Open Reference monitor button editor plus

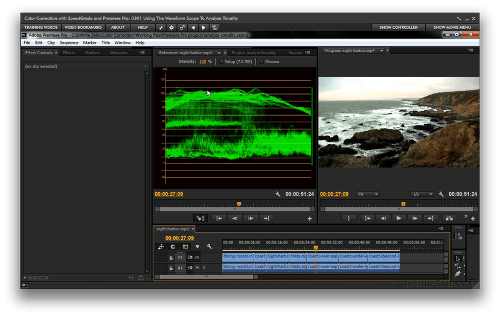(x=310, y=219)
